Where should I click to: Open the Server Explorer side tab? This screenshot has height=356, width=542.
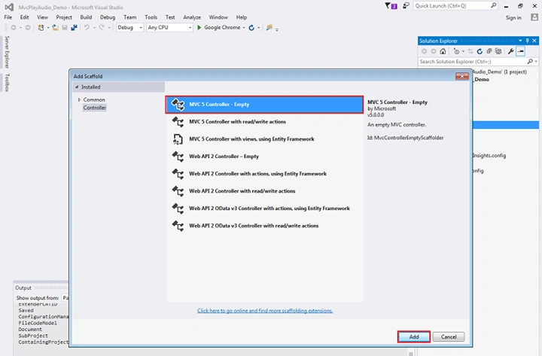pyautogui.click(x=7, y=52)
